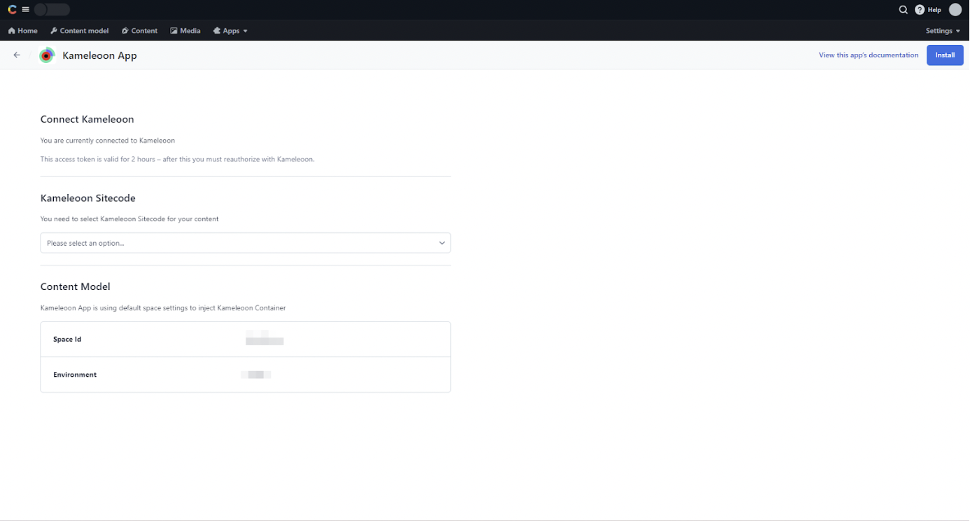Open the hamburger menu icon
The height and width of the screenshot is (521, 970).
point(25,10)
